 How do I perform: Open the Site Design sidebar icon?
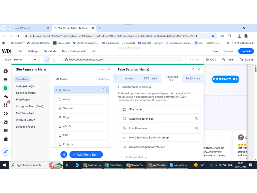click(x=6, y=97)
